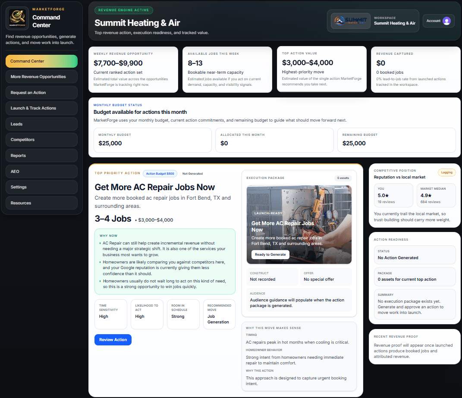Click the '$3,000–$4,000' top action value
The image size is (462, 398).
(x=307, y=63)
